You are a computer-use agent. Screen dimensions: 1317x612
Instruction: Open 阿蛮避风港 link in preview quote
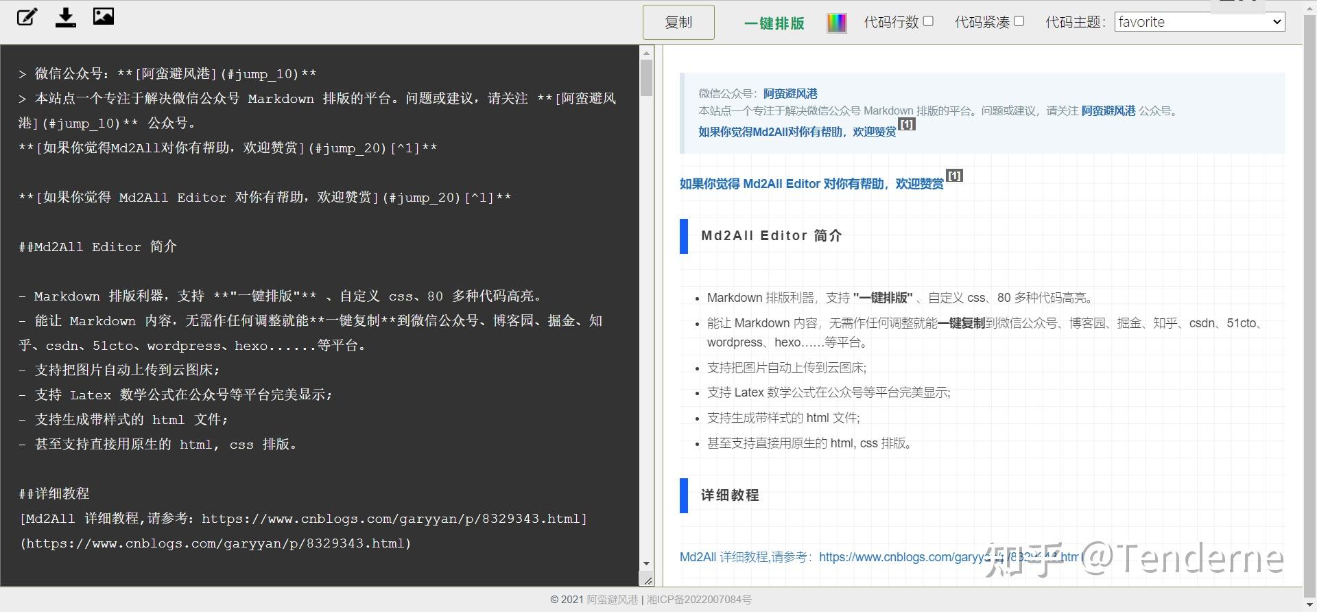[790, 93]
